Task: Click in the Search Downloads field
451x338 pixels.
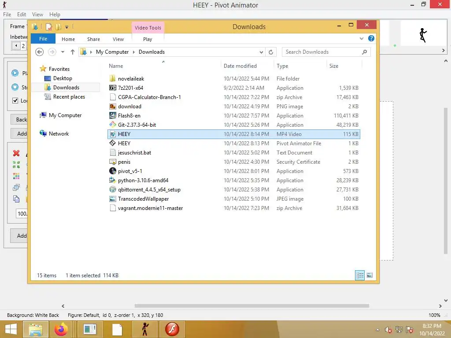Action: (x=322, y=52)
